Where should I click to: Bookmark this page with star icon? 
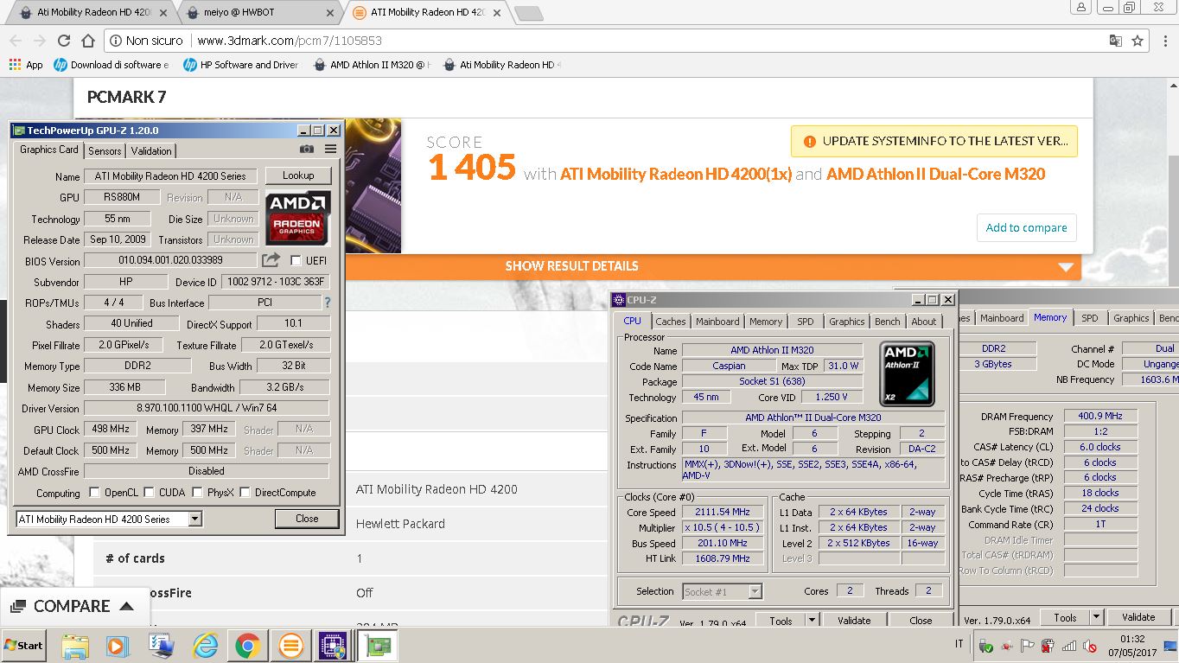tap(1138, 41)
